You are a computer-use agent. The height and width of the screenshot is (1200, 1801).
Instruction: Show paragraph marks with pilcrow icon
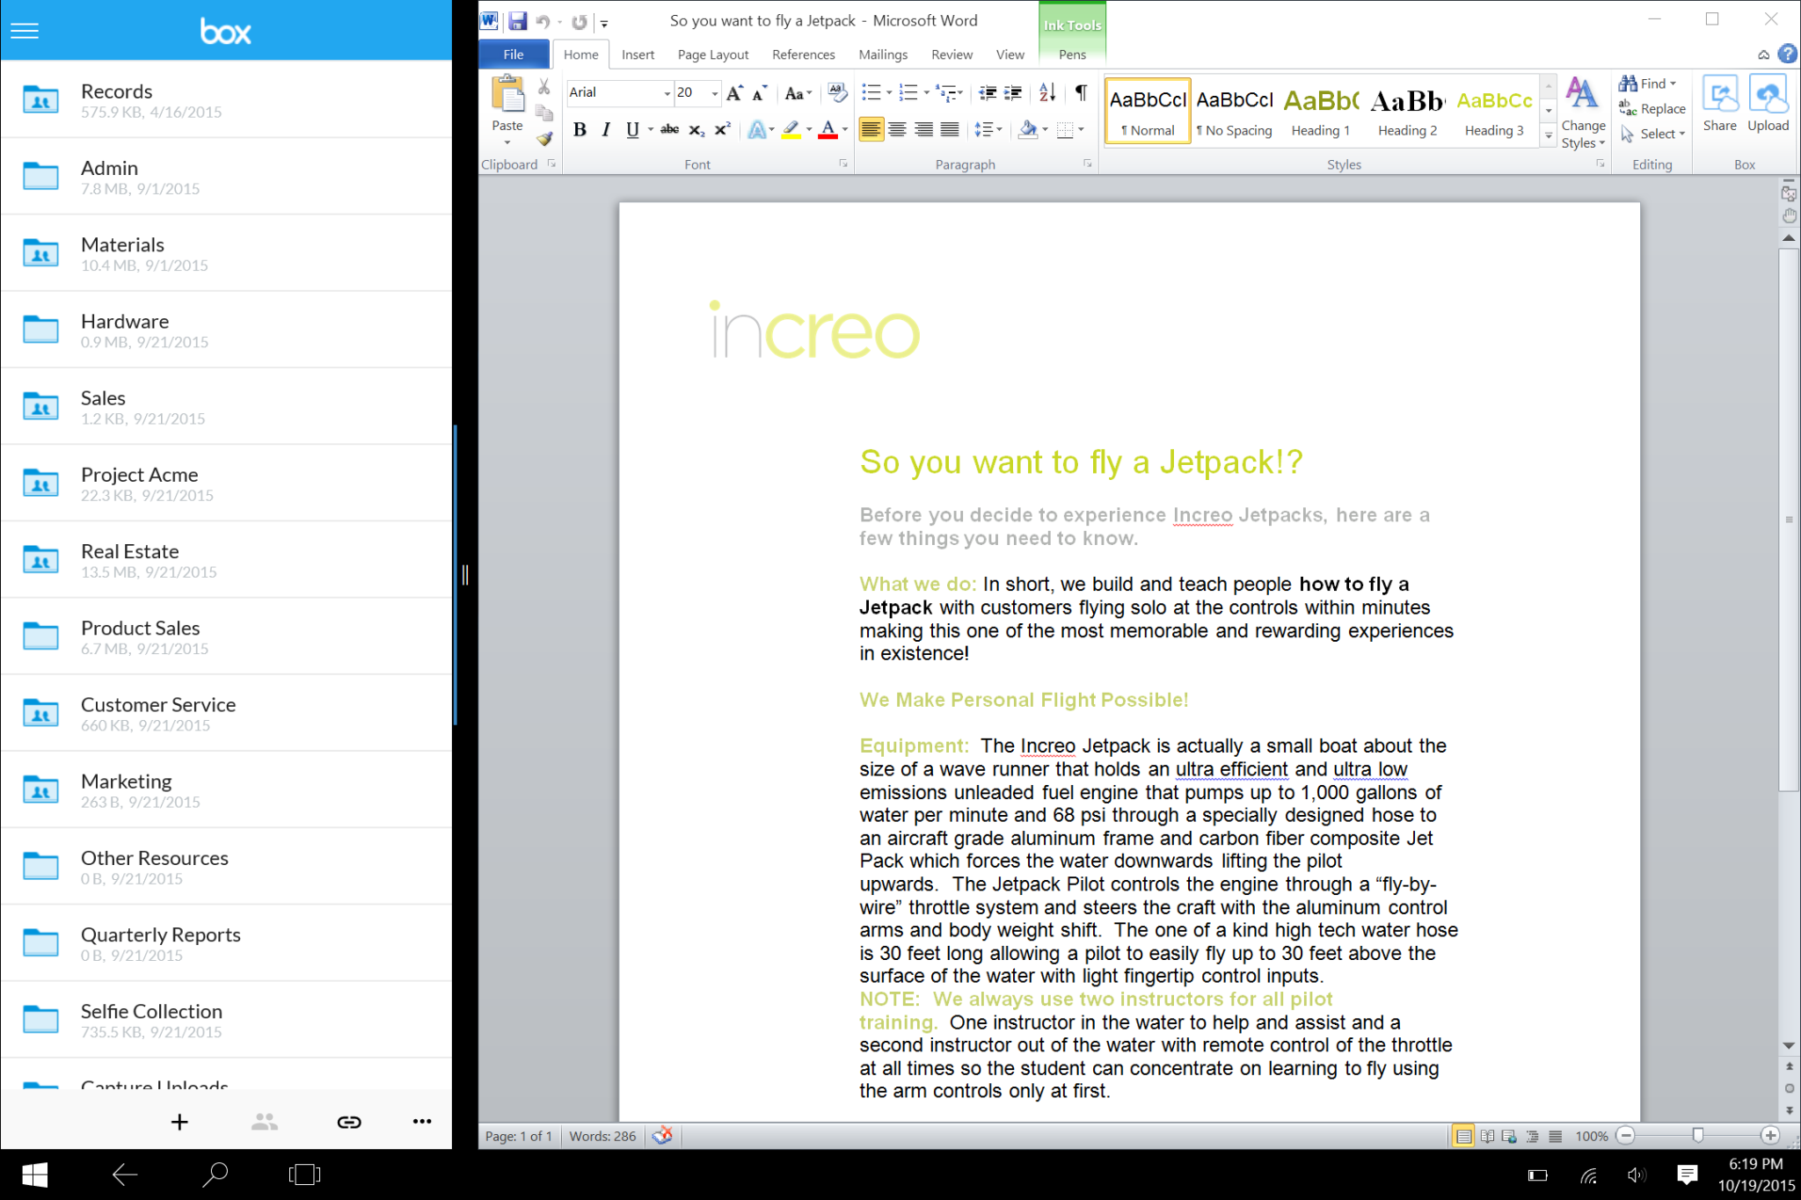click(x=1081, y=92)
